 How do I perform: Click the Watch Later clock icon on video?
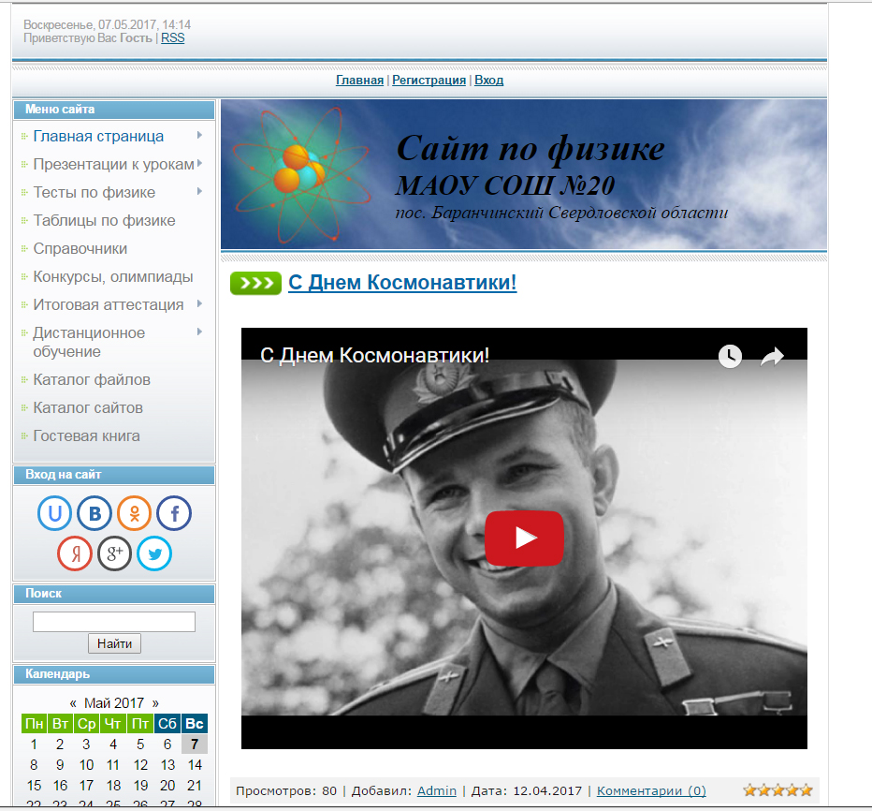[x=730, y=356]
